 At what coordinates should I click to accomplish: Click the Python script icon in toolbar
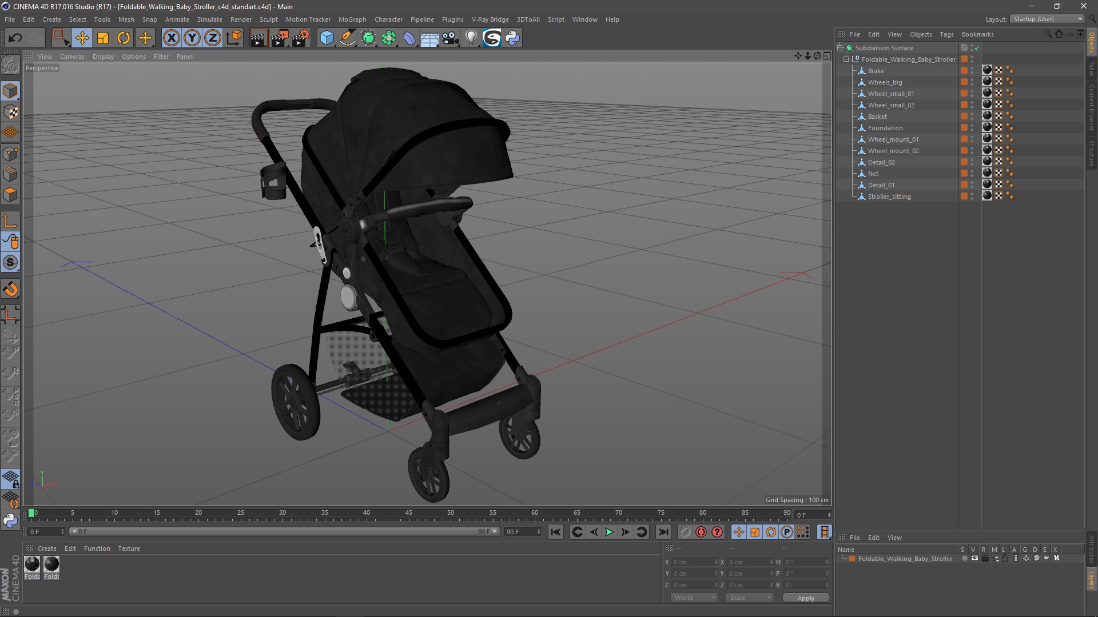[512, 38]
